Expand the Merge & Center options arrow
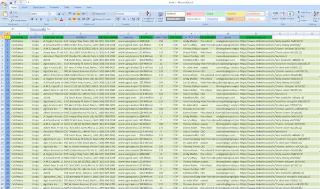The height and width of the screenshot is (189, 320). 112,19
